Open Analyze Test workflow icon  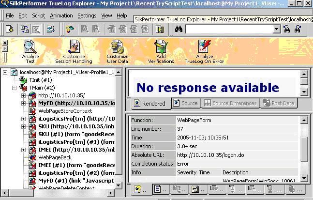30,51
